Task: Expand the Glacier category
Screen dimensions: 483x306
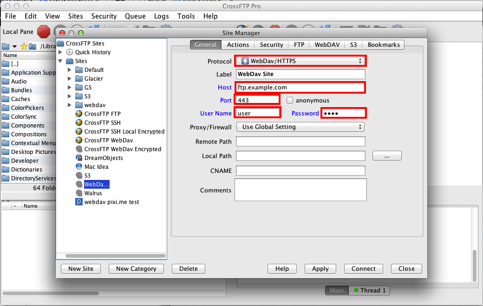Action: 70,78
